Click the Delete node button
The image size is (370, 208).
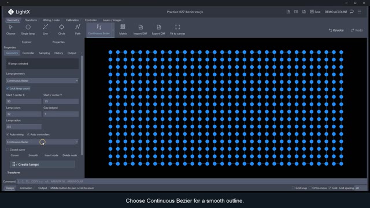click(69, 155)
